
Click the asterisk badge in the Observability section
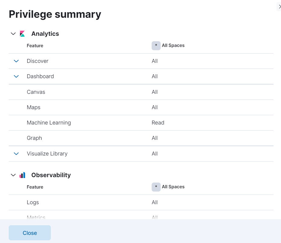(156, 187)
